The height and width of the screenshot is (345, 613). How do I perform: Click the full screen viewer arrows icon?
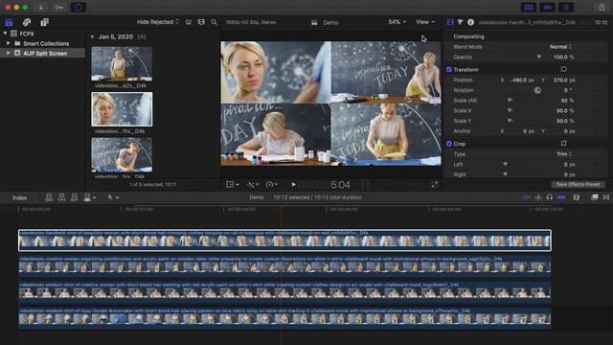[x=434, y=184]
